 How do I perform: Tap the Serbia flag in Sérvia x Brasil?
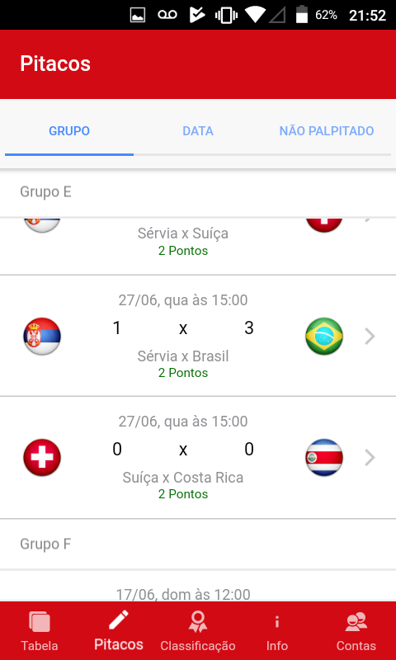(42, 337)
